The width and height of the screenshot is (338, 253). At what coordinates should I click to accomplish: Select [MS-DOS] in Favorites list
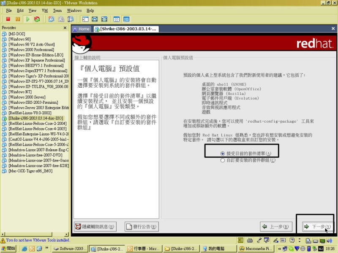coord(17,34)
